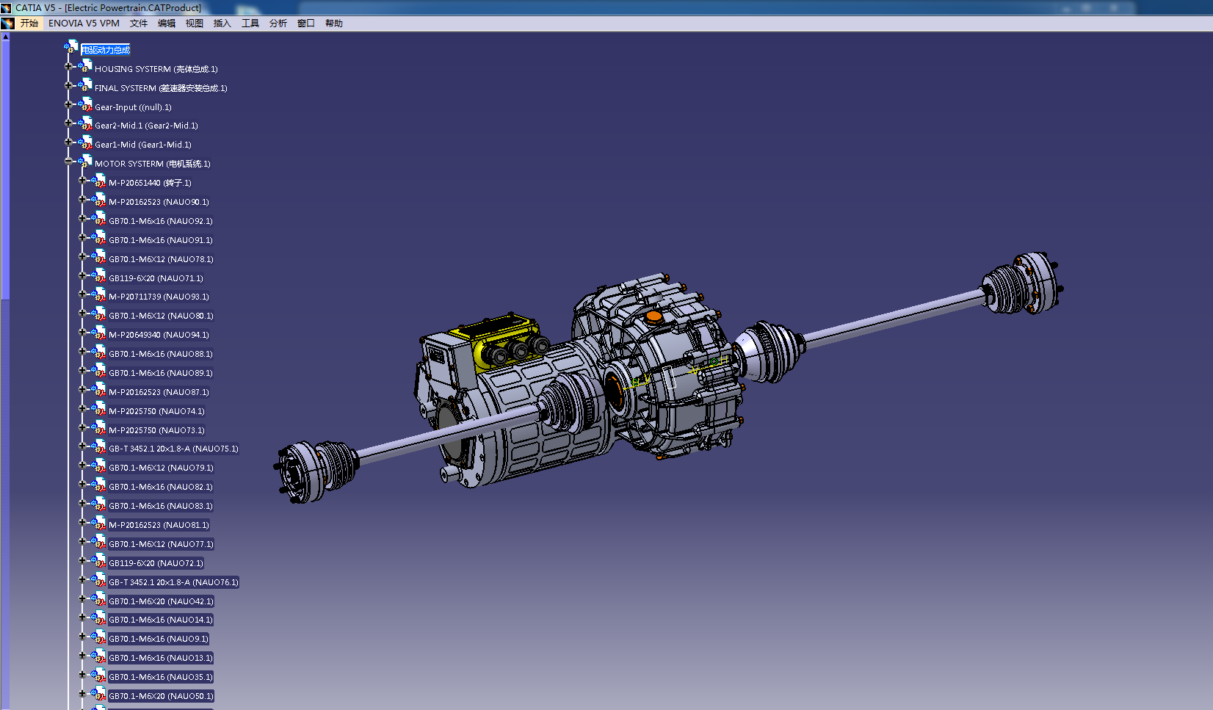Viewport: 1213px width, 710px height.
Task: Select the GB119-6X20 (NAUO72.1) label
Action: click(156, 563)
